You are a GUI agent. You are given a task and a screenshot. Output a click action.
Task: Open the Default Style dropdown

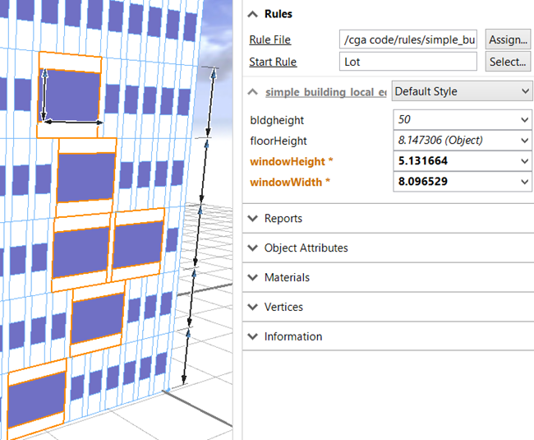click(462, 91)
